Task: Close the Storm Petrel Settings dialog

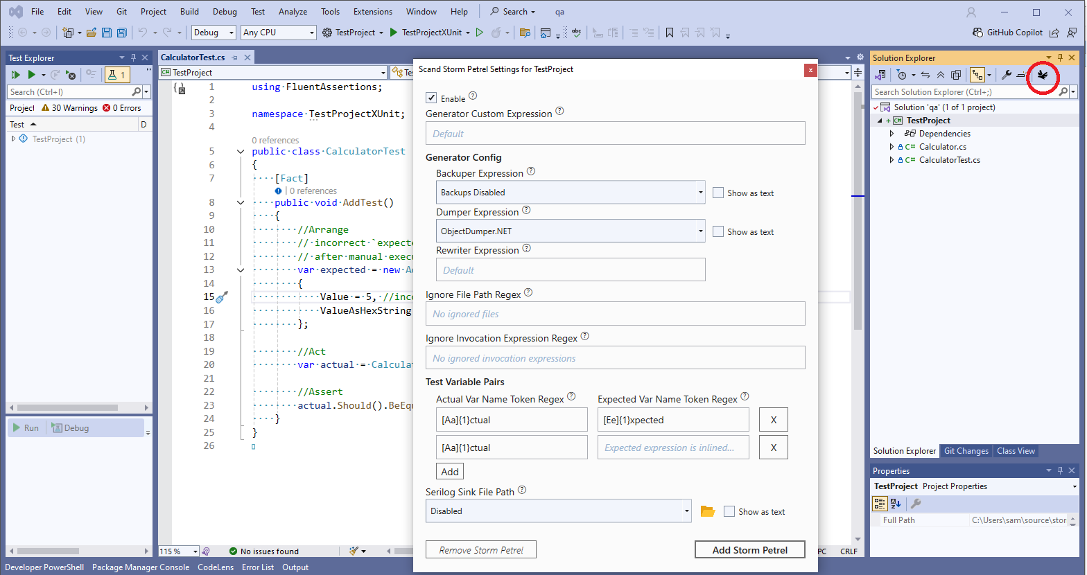Action: click(x=810, y=70)
